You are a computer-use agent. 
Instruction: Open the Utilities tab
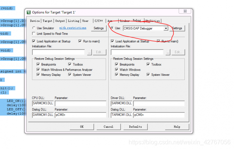(x=153, y=21)
